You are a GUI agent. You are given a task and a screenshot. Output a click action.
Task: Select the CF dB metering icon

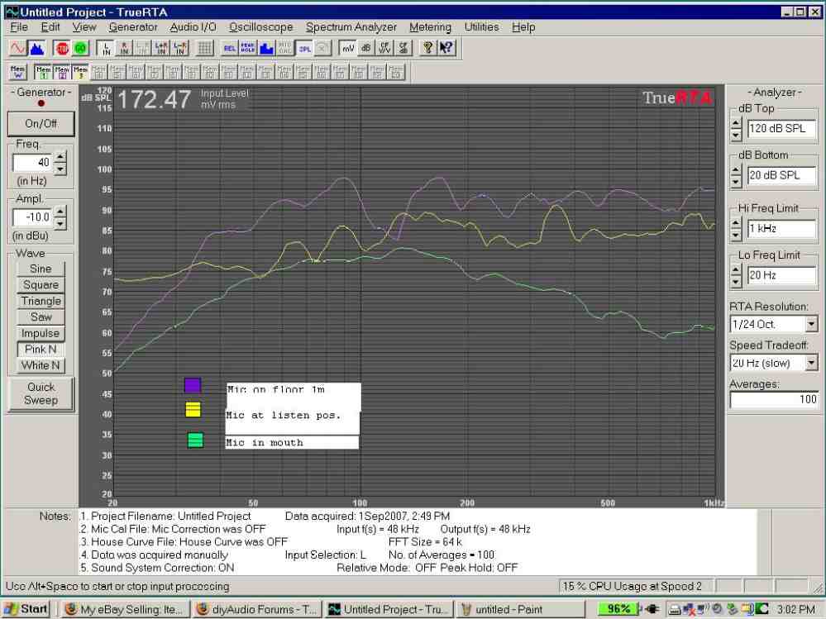(x=403, y=49)
